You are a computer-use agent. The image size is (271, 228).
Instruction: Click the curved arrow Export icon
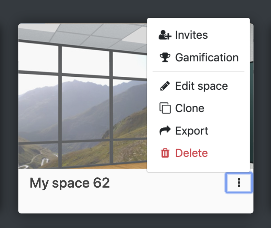(x=165, y=130)
